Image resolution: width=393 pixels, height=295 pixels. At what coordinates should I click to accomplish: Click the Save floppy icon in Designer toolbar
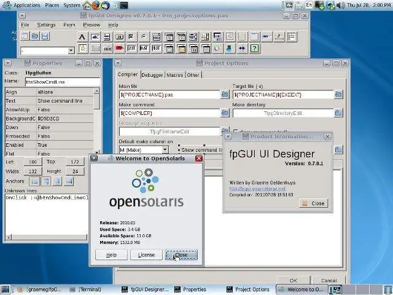tap(45, 36)
